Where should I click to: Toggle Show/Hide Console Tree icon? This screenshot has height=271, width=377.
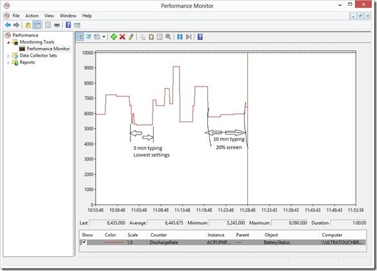click(x=37, y=25)
